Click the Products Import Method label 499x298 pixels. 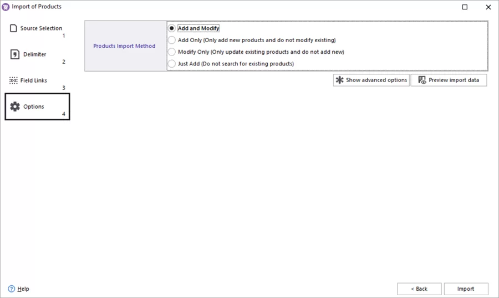[124, 46]
